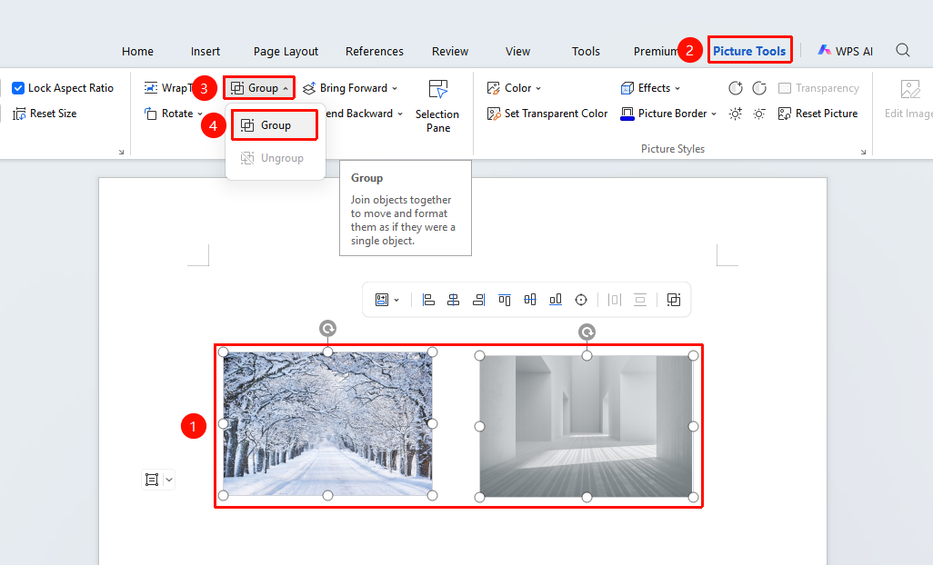Align objects to horizontal center in floating toolbar
The height and width of the screenshot is (565, 933).
tap(454, 300)
